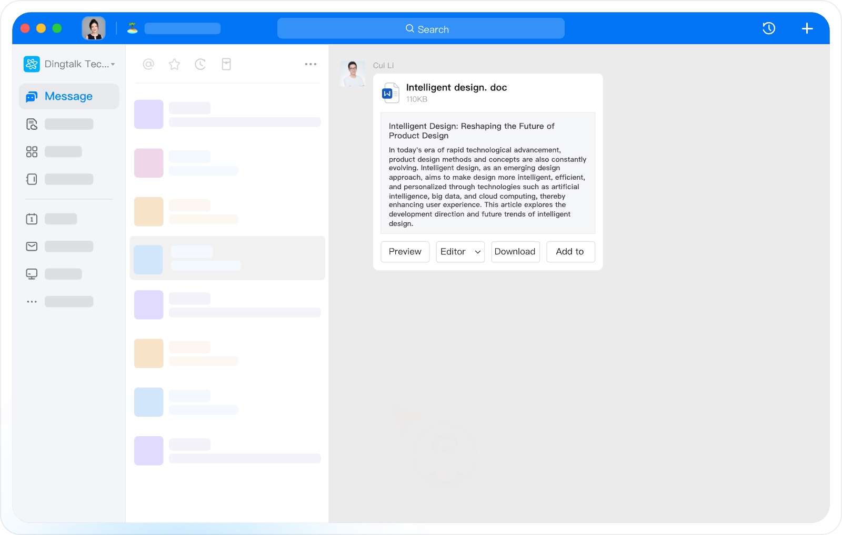The width and height of the screenshot is (842, 535).
Task: Open the conversation list ellipsis menu
Action: point(310,64)
